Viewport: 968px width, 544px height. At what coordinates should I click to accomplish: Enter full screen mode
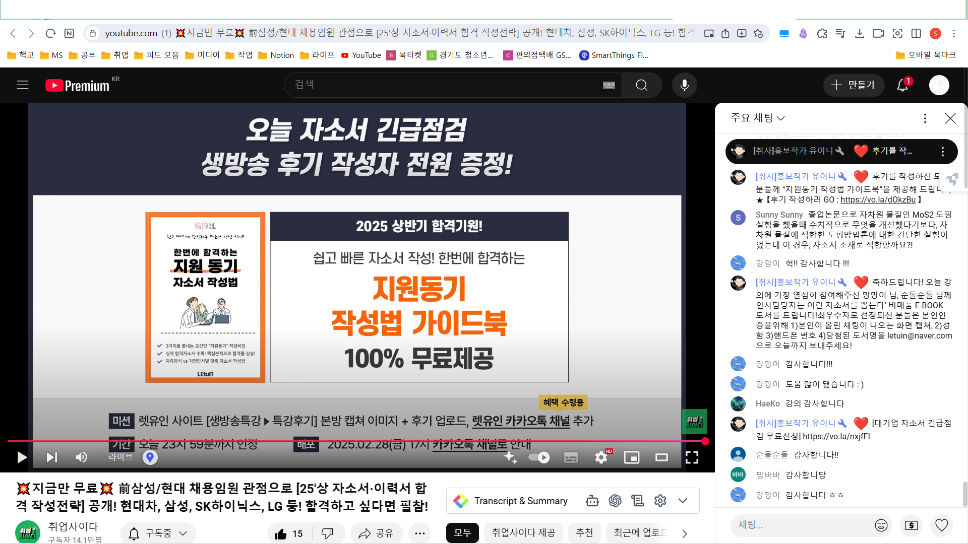(692, 457)
